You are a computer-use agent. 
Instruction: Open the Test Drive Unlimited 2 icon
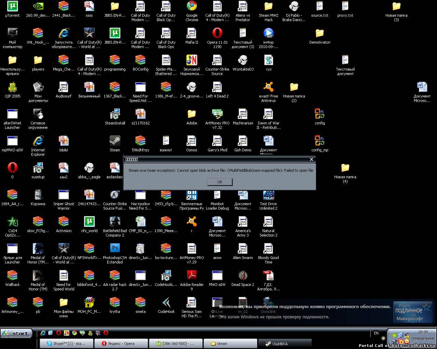point(268,200)
